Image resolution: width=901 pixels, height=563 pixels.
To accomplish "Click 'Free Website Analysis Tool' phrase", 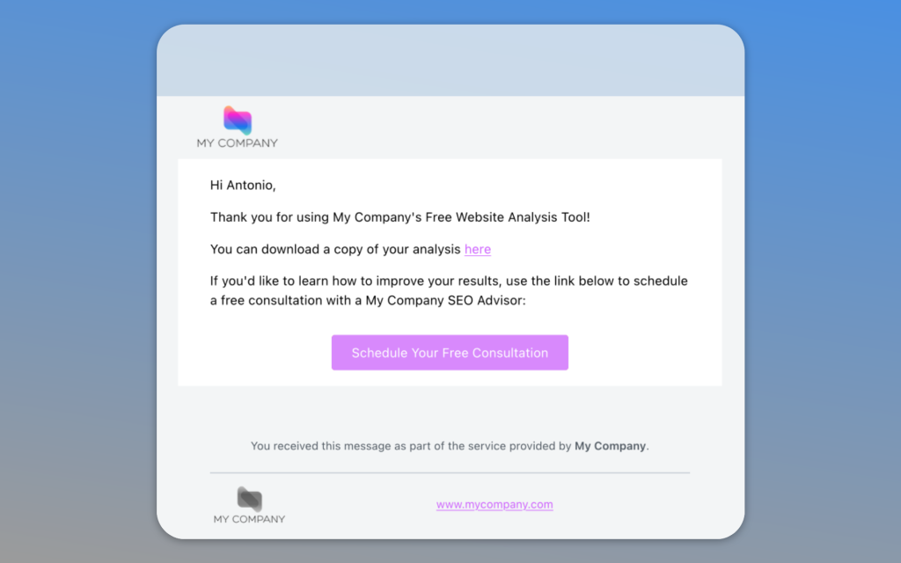I will (506, 217).
